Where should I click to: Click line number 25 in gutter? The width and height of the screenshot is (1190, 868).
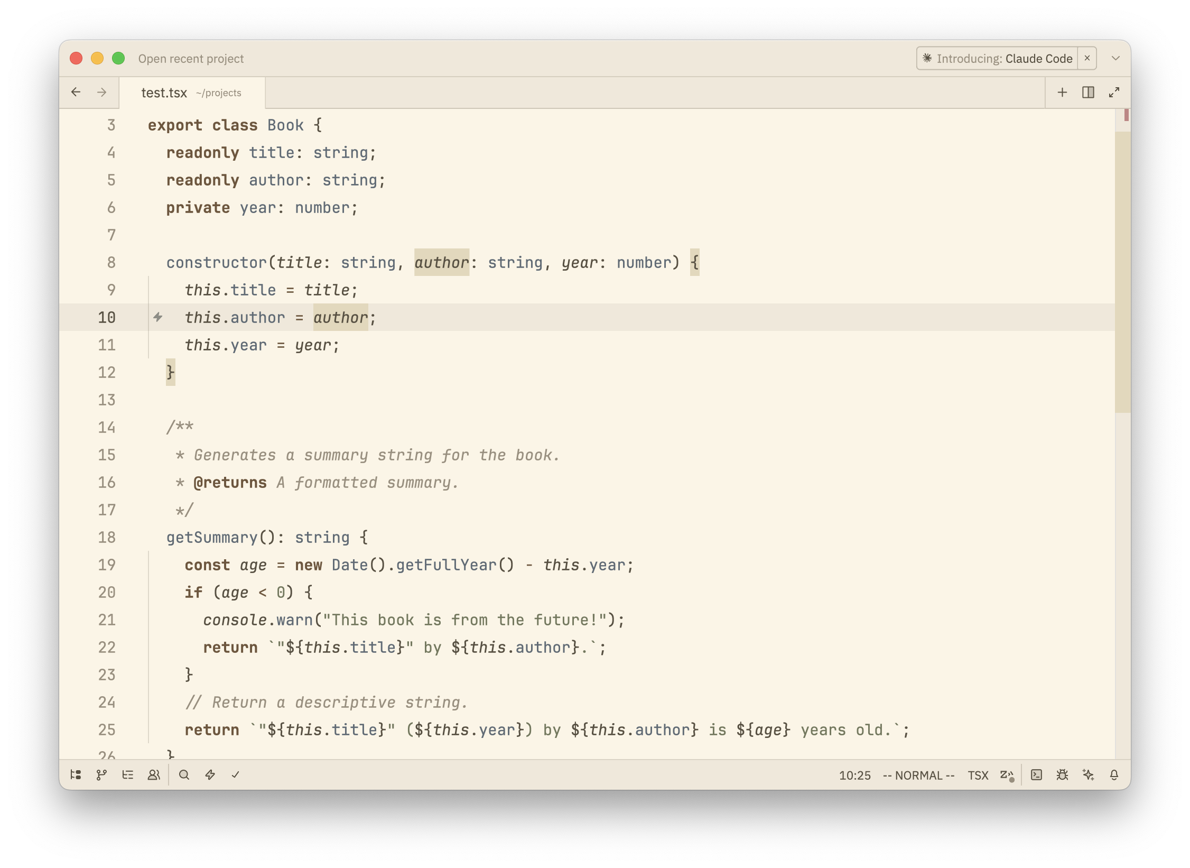click(107, 730)
